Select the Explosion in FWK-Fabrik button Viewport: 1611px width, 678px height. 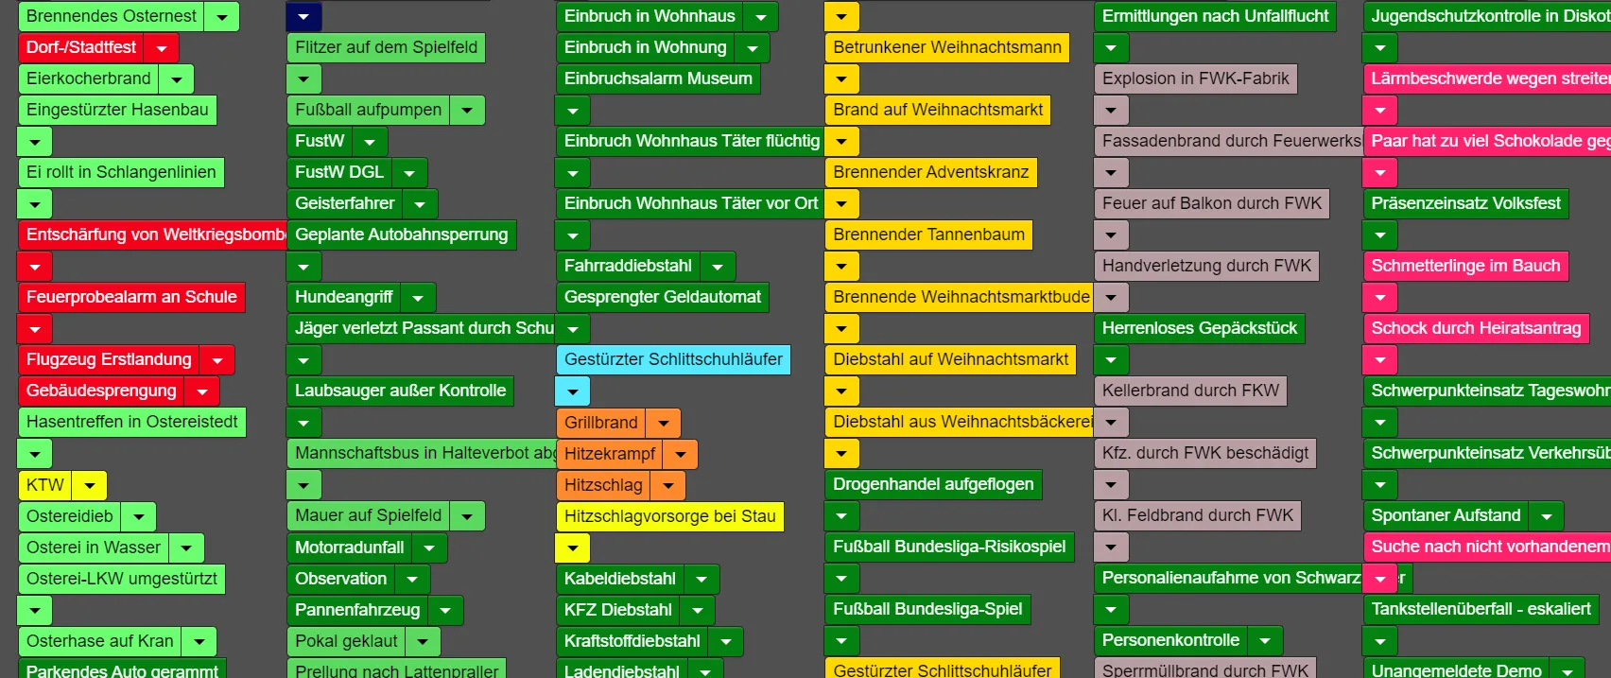pos(1195,78)
